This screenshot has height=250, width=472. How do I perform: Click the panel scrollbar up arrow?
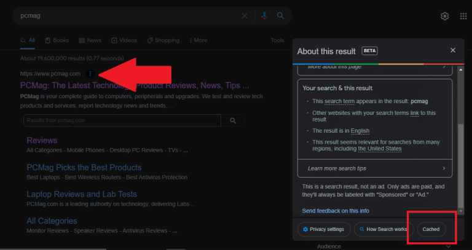460,69
